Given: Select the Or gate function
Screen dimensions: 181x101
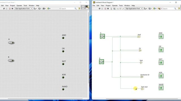Looking at the screenshot, I should pyautogui.click(x=140, y=50).
